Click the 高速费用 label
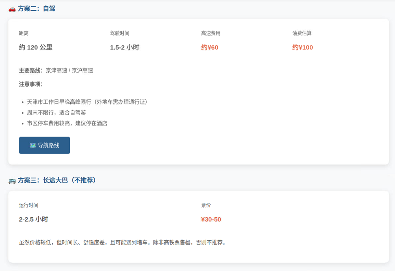 coord(211,33)
